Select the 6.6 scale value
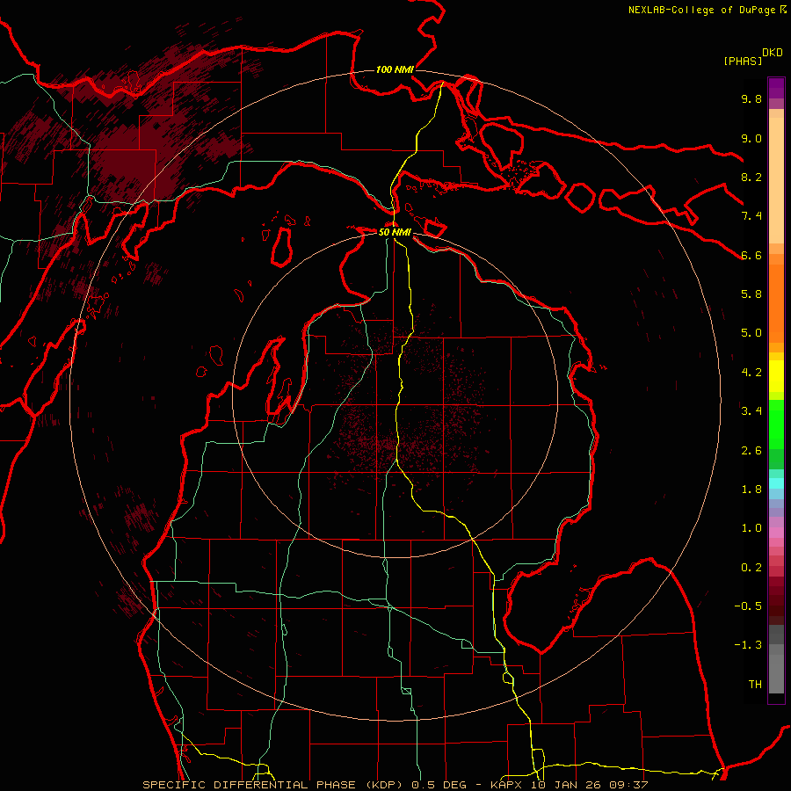The width and height of the screenshot is (791, 791). 751,255
